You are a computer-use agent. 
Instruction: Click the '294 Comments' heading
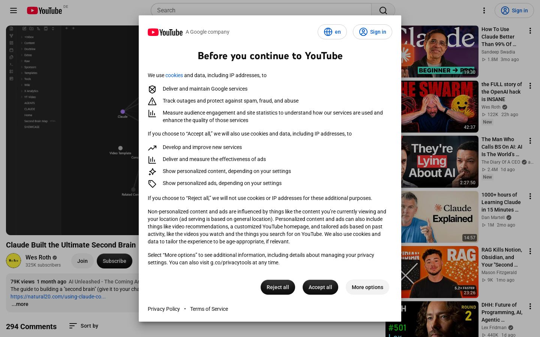click(x=31, y=327)
